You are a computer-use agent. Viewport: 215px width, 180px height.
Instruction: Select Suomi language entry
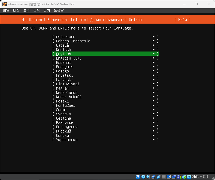(x=105, y=110)
